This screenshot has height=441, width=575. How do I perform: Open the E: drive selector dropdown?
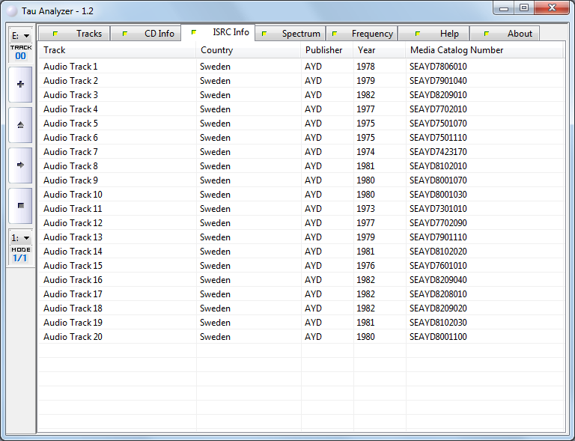20,35
